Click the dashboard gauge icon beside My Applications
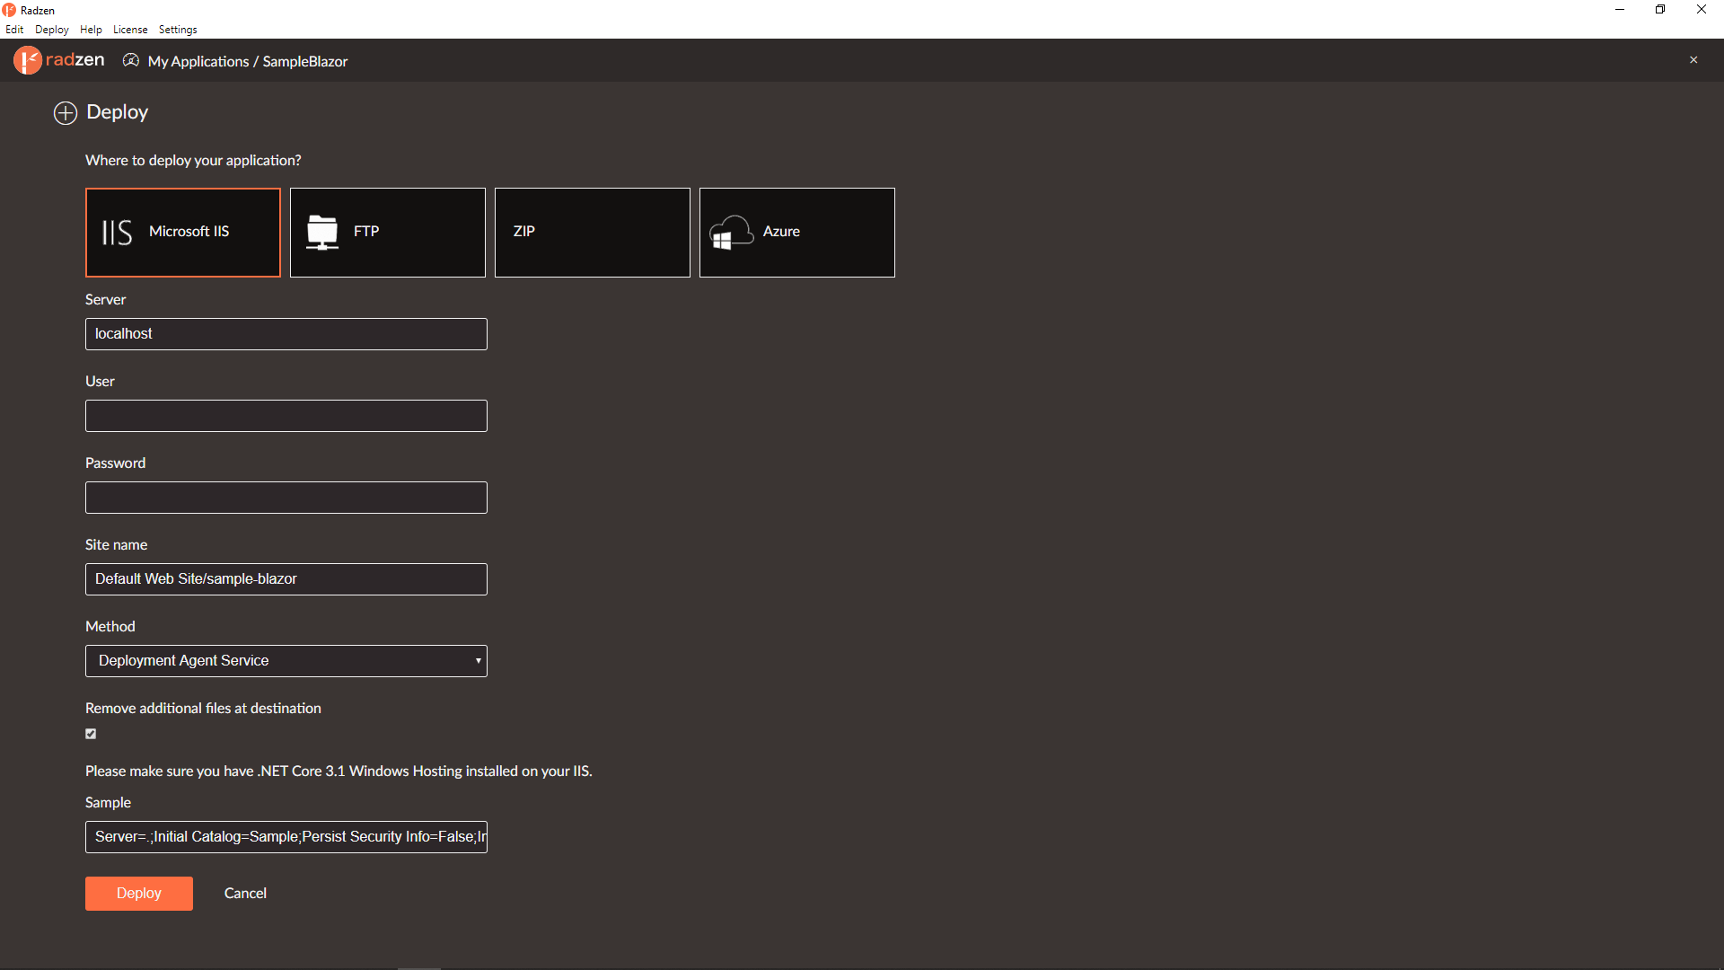 [x=131, y=60]
